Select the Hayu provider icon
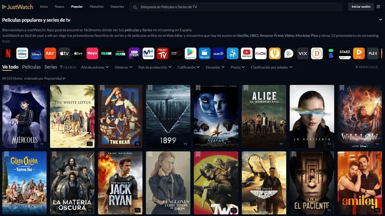The height and width of the screenshot is (216, 385). pyautogui.click(x=92, y=53)
